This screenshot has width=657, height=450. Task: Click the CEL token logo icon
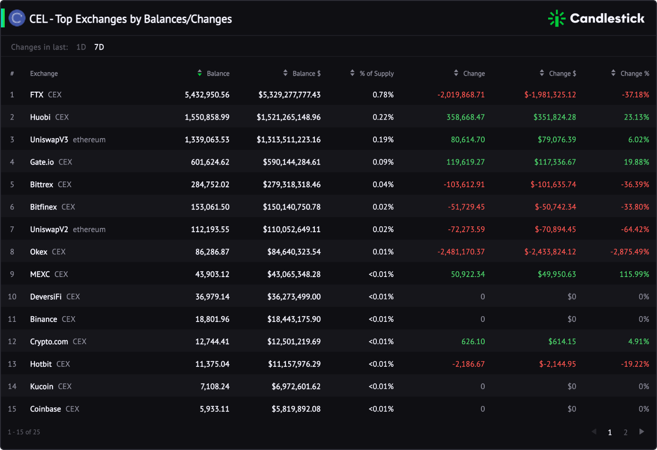tap(17, 18)
